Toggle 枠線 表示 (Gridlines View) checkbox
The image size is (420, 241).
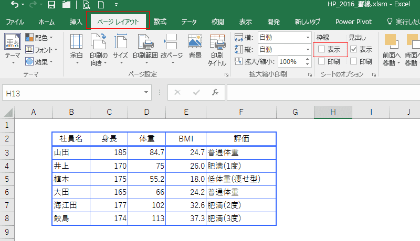coord(322,49)
